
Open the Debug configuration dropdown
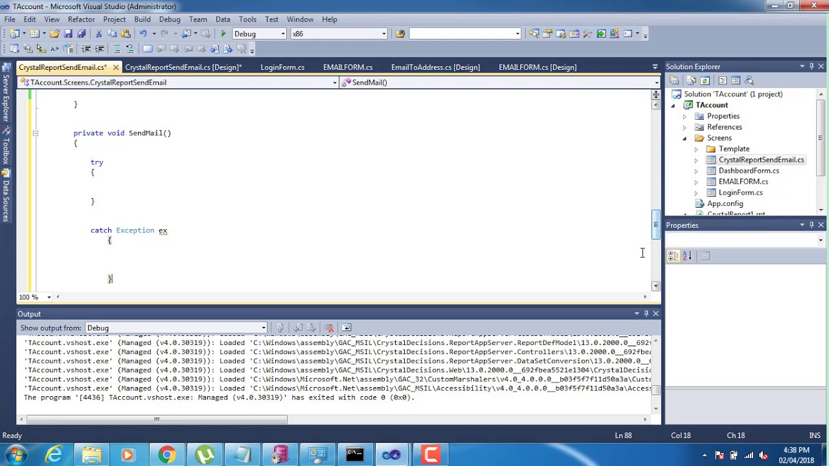(283, 34)
